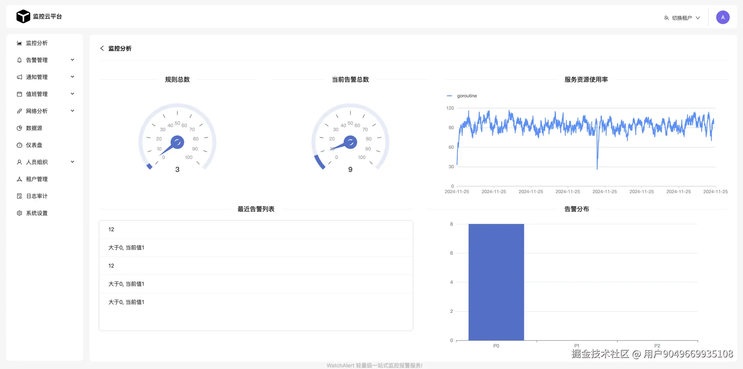Click the WatchAlert footer text
Image resolution: width=743 pixels, height=369 pixels.
(374, 365)
